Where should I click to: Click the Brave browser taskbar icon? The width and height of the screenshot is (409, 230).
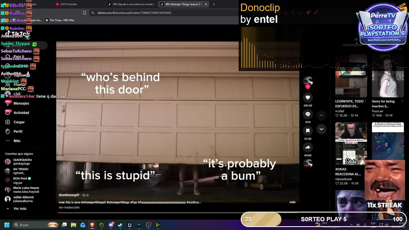point(92,225)
